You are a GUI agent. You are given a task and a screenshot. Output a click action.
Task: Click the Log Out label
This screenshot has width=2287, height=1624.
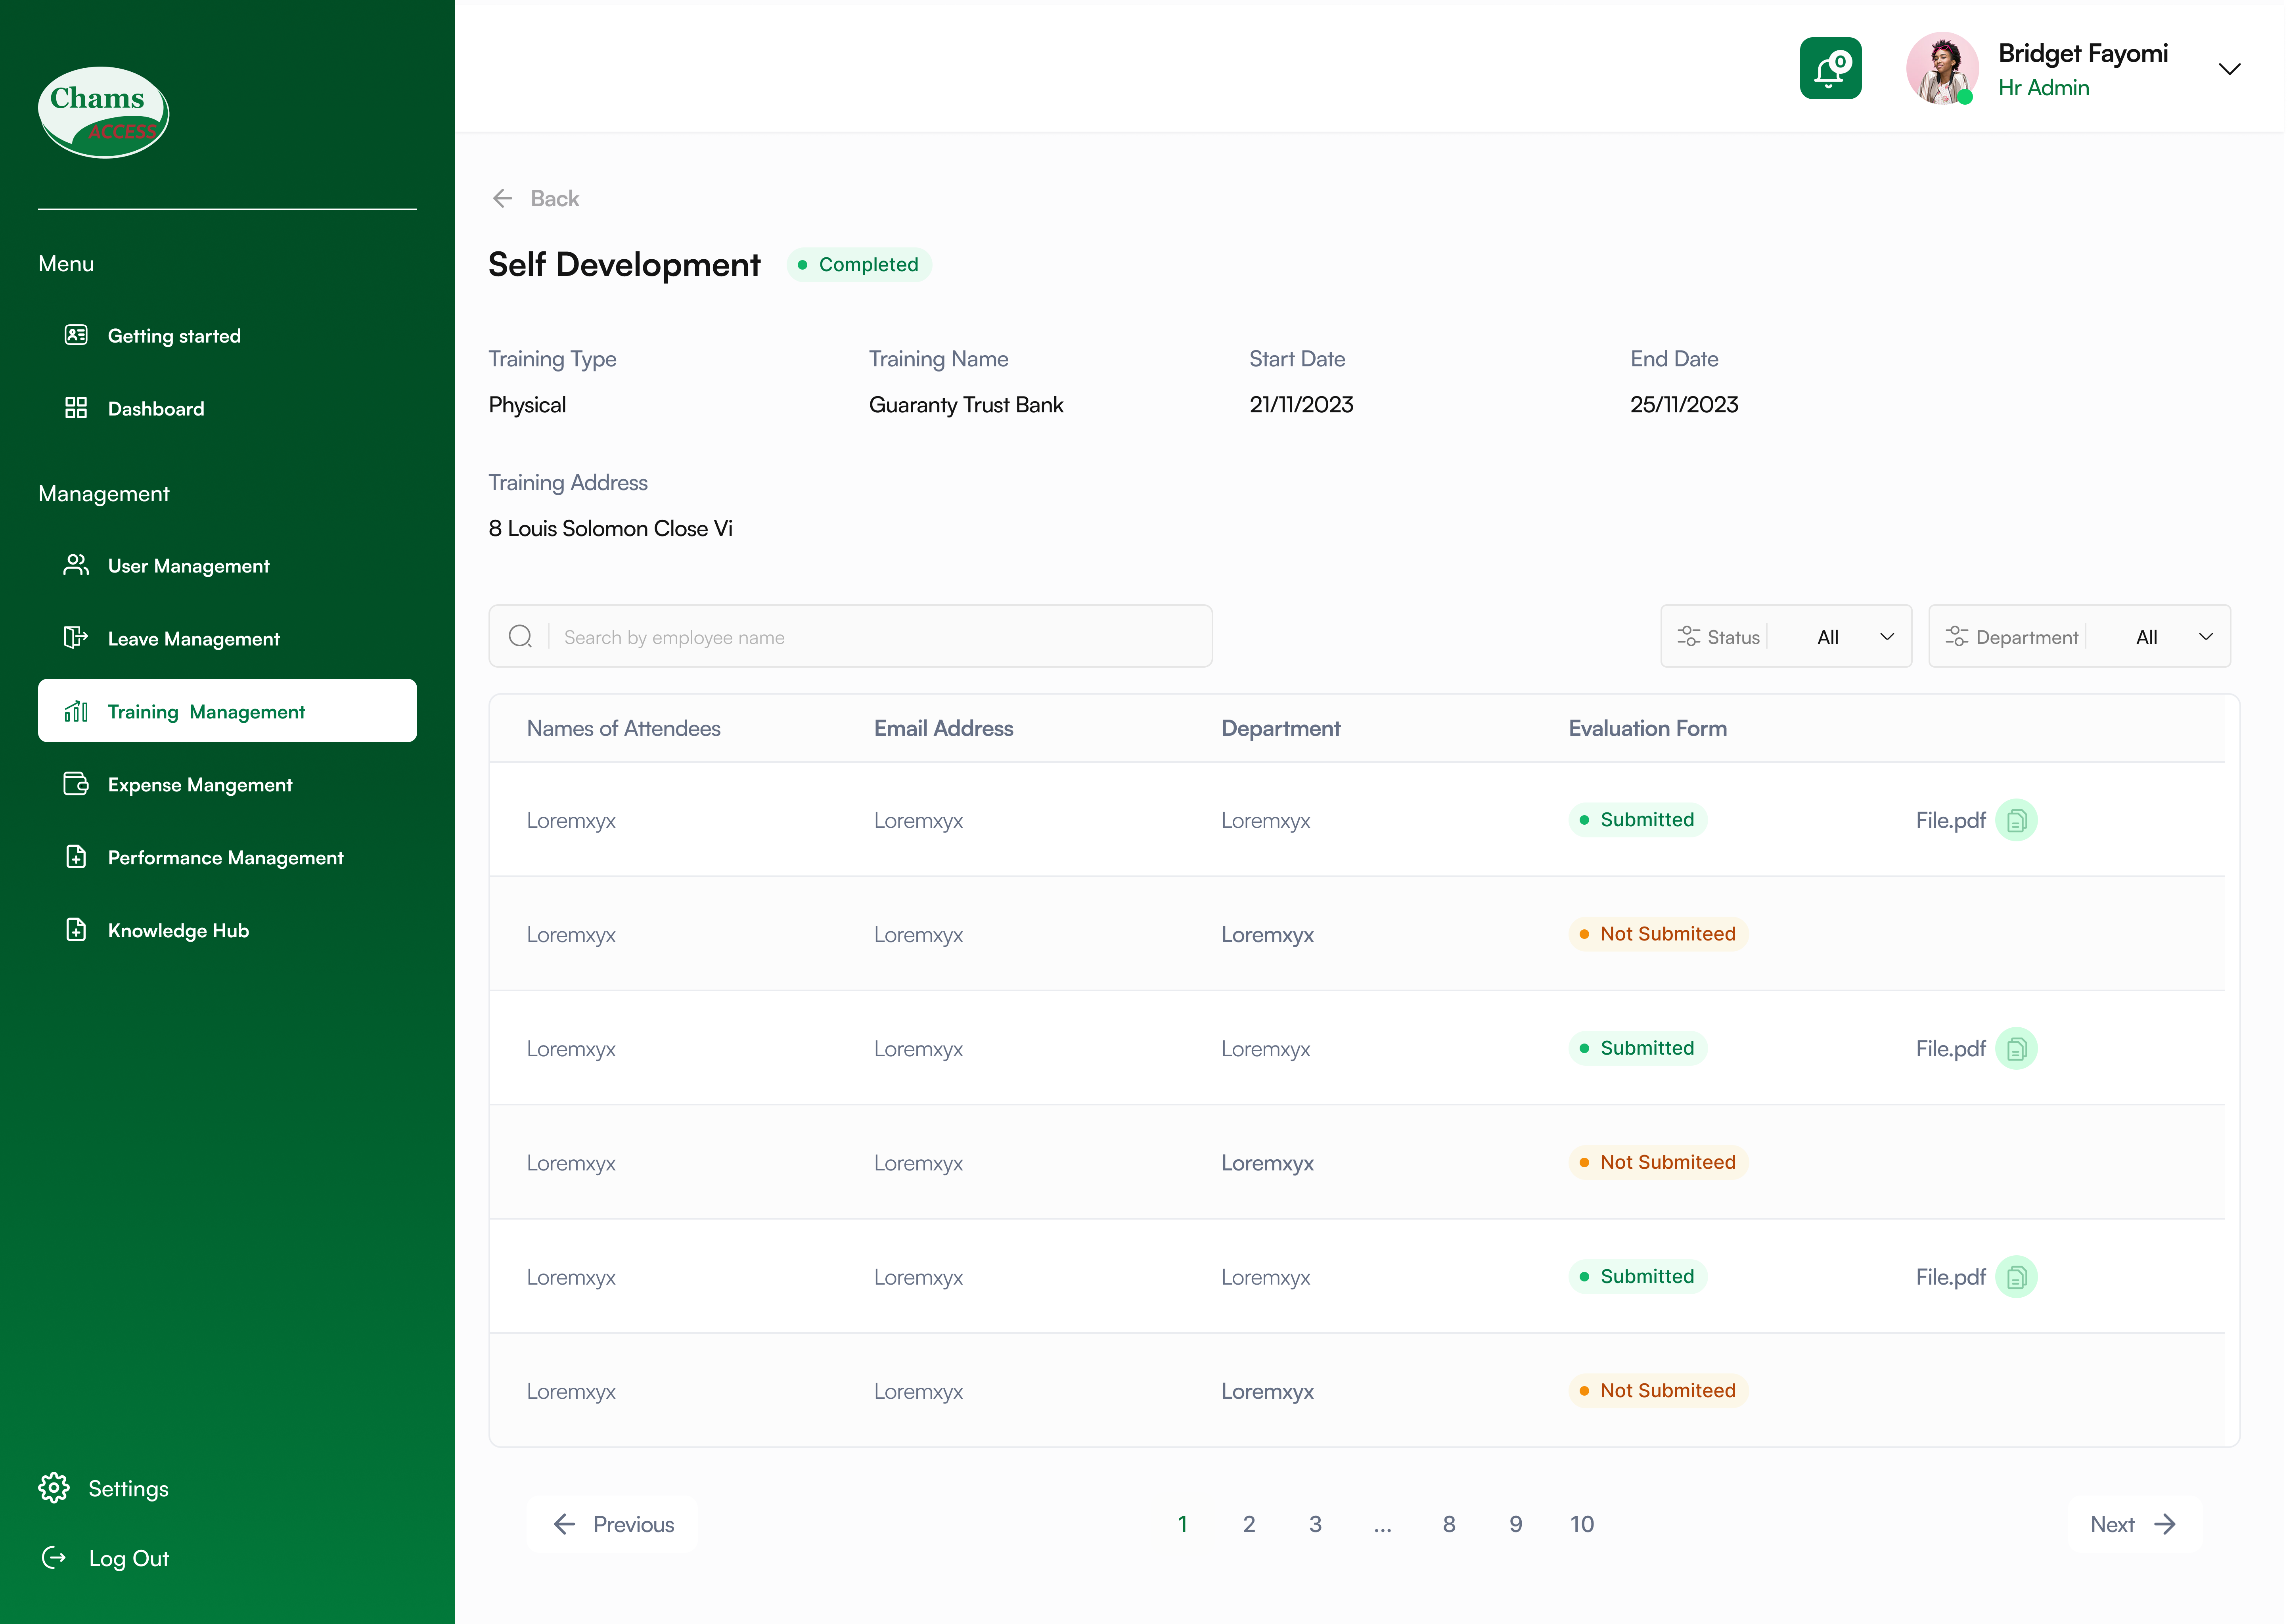(x=128, y=1558)
